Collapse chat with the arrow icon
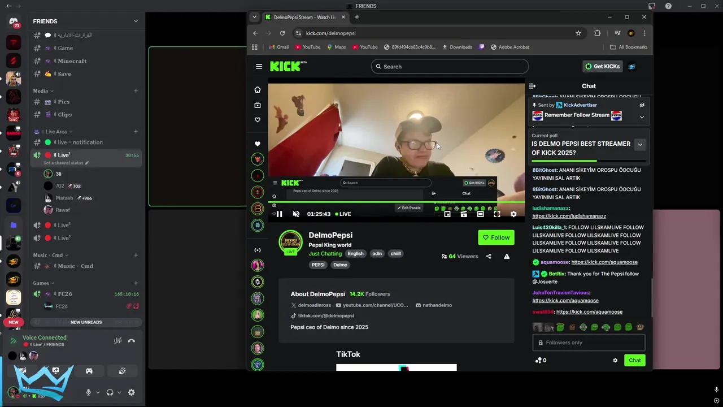Screen dimensions: 723x407 532,86
